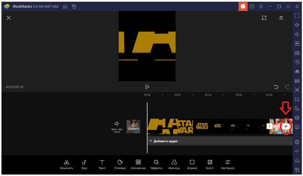Click the plus button to add clip
The height and width of the screenshot is (176, 303).
(x=286, y=127)
